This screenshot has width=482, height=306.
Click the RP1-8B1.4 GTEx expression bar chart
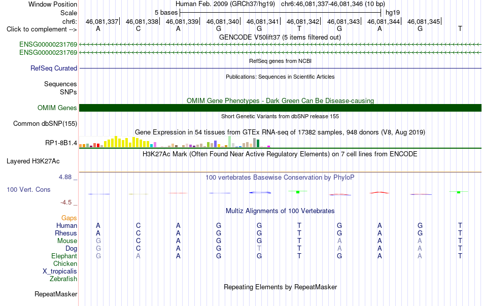pyautogui.click(x=175, y=142)
